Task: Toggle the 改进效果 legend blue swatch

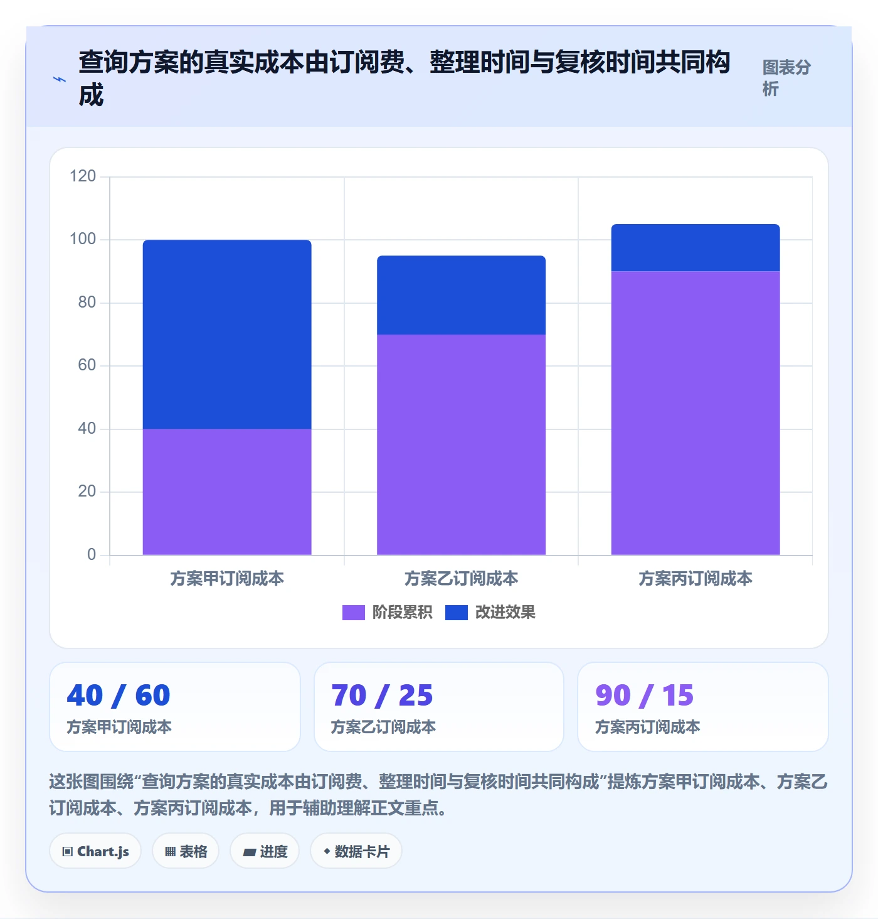Action: (456, 613)
